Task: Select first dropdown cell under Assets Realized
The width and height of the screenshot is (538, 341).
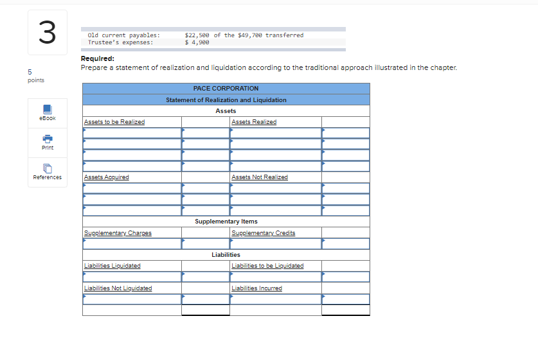Action: [276, 133]
